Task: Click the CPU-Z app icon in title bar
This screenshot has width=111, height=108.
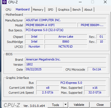Action: point(4,2)
